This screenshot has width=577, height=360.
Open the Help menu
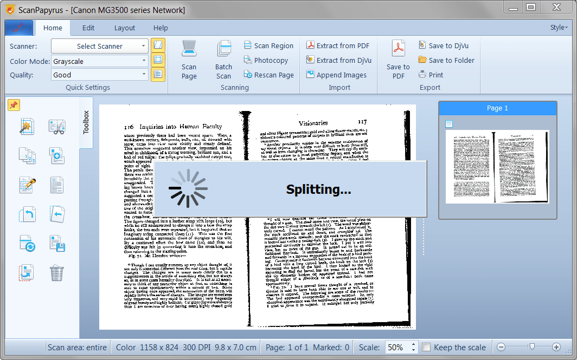(160, 28)
